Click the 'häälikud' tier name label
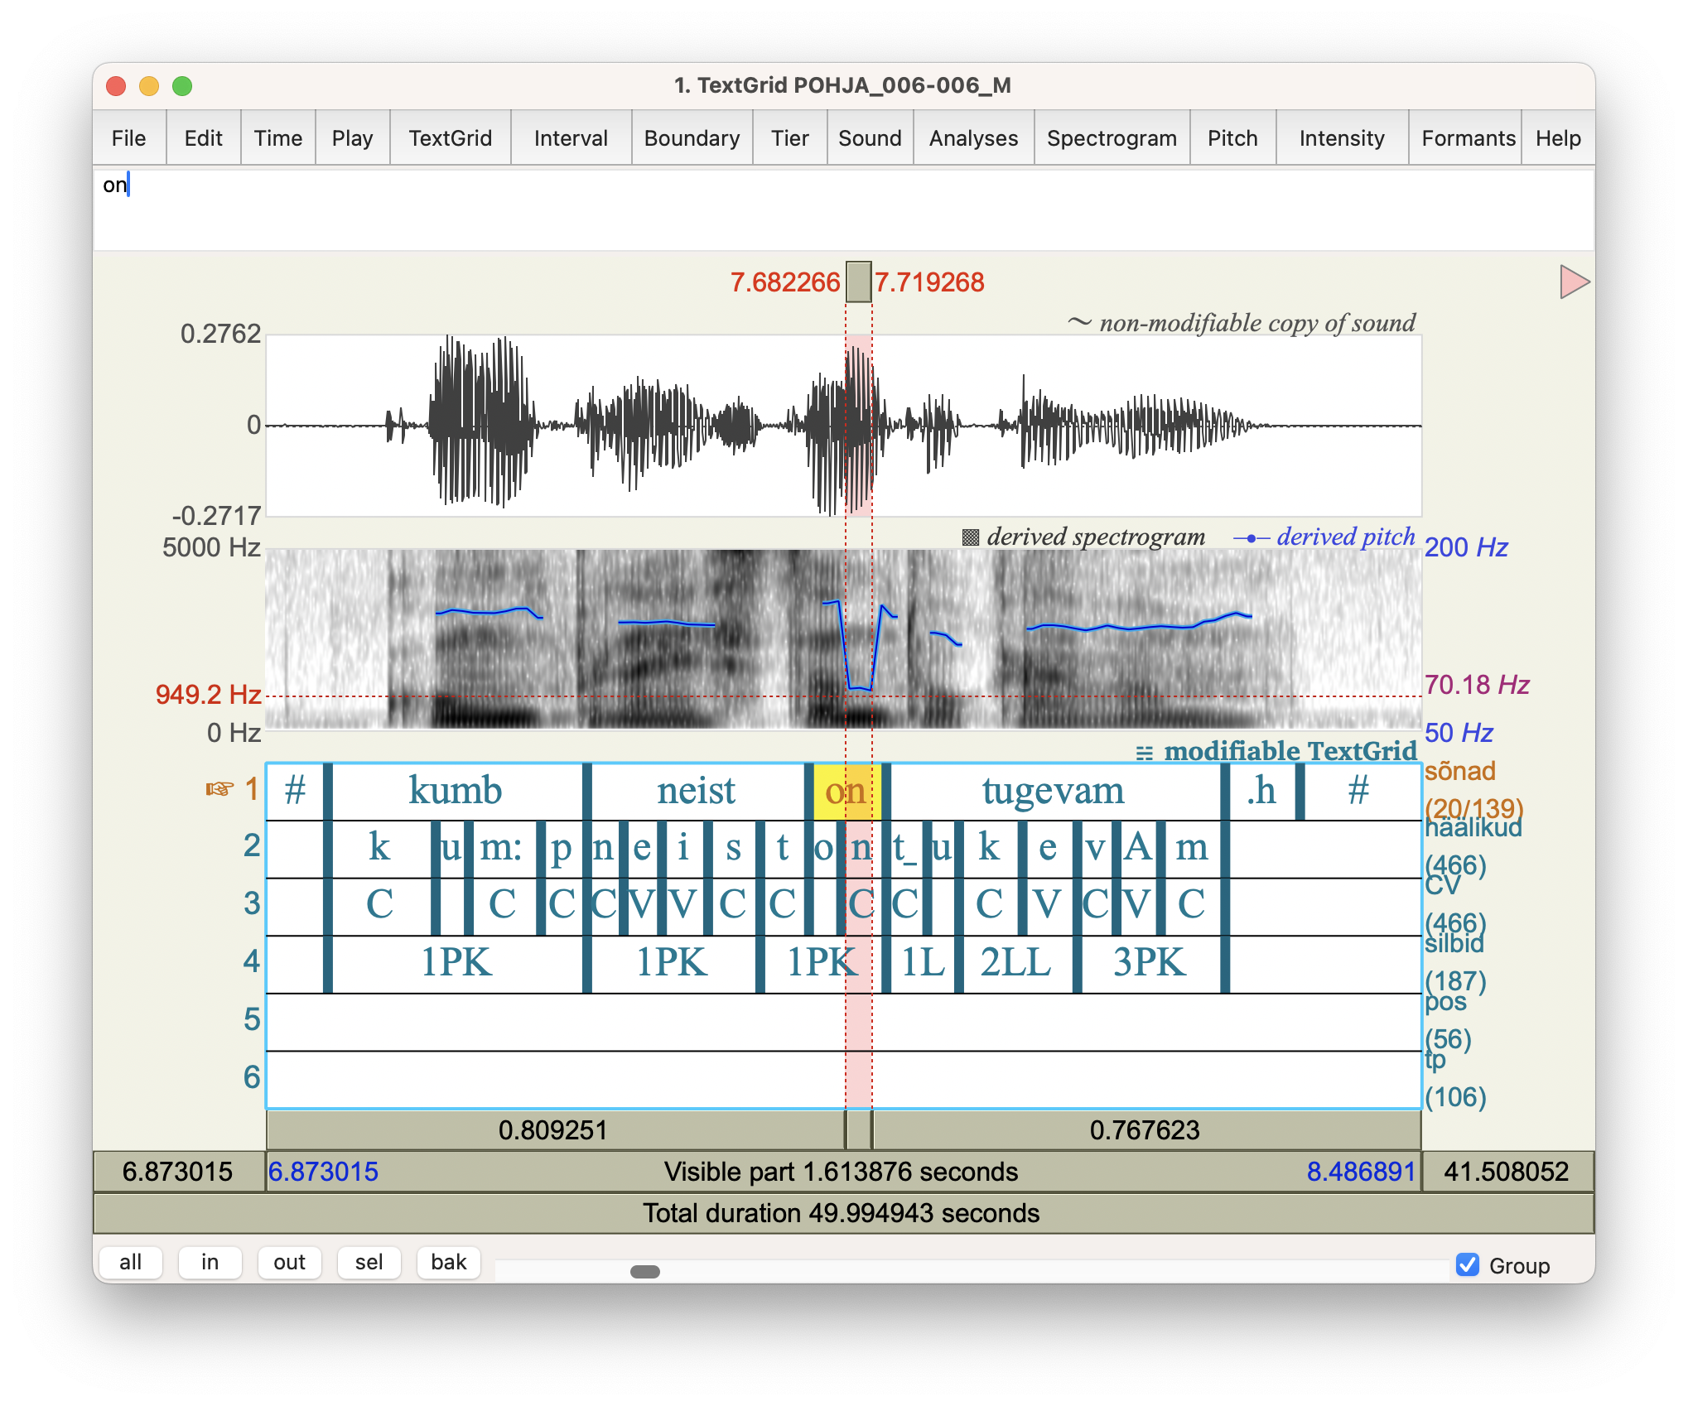The image size is (1688, 1406). tap(1473, 827)
